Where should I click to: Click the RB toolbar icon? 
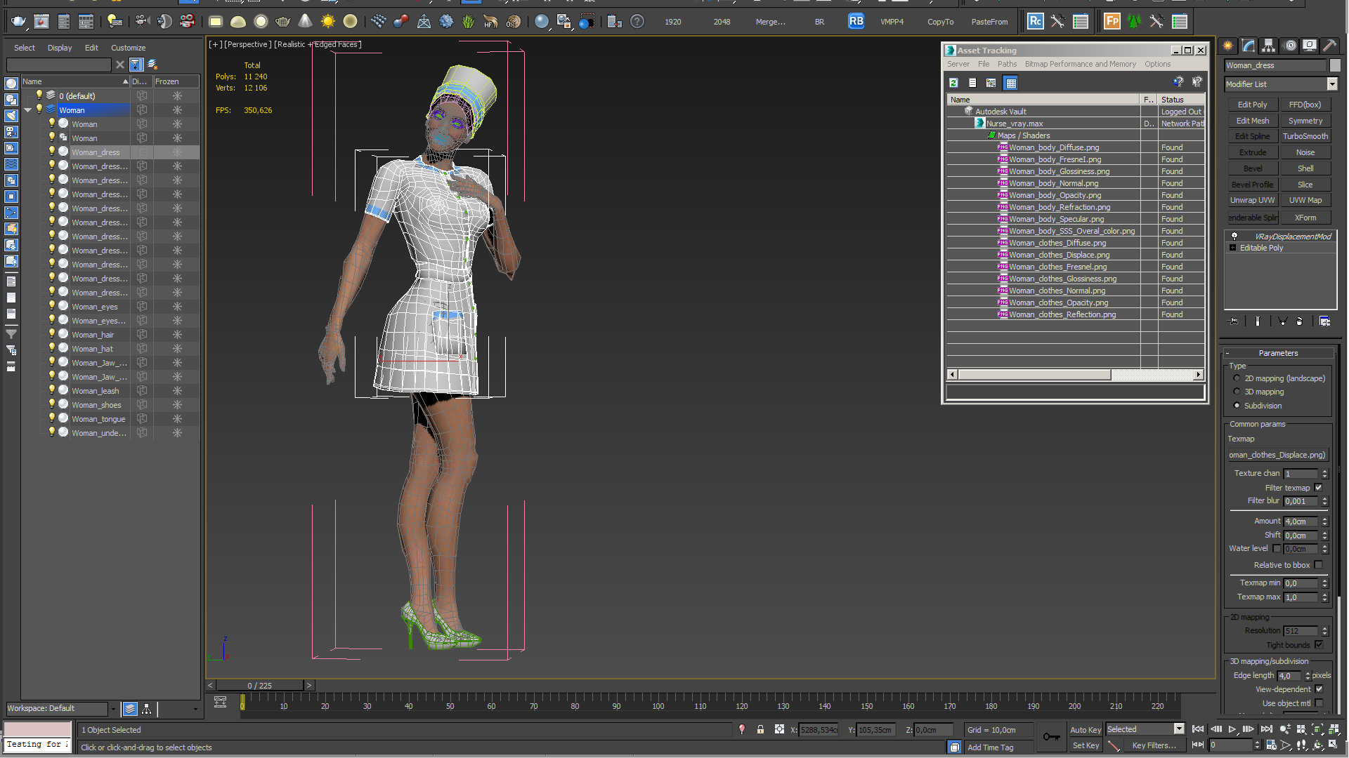[x=856, y=22]
